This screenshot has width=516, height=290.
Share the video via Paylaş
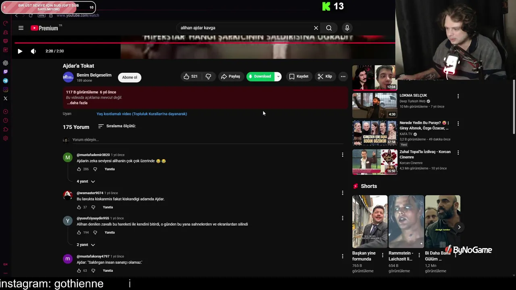click(231, 77)
